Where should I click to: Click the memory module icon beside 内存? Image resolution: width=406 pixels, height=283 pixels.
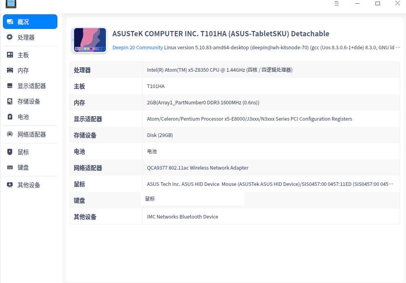(x=10, y=70)
